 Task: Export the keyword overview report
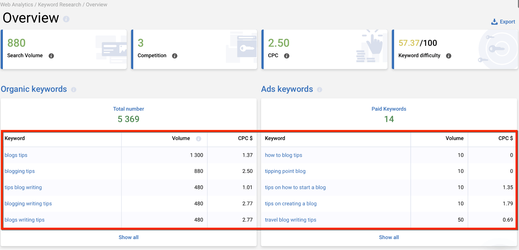[x=503, y=22]
